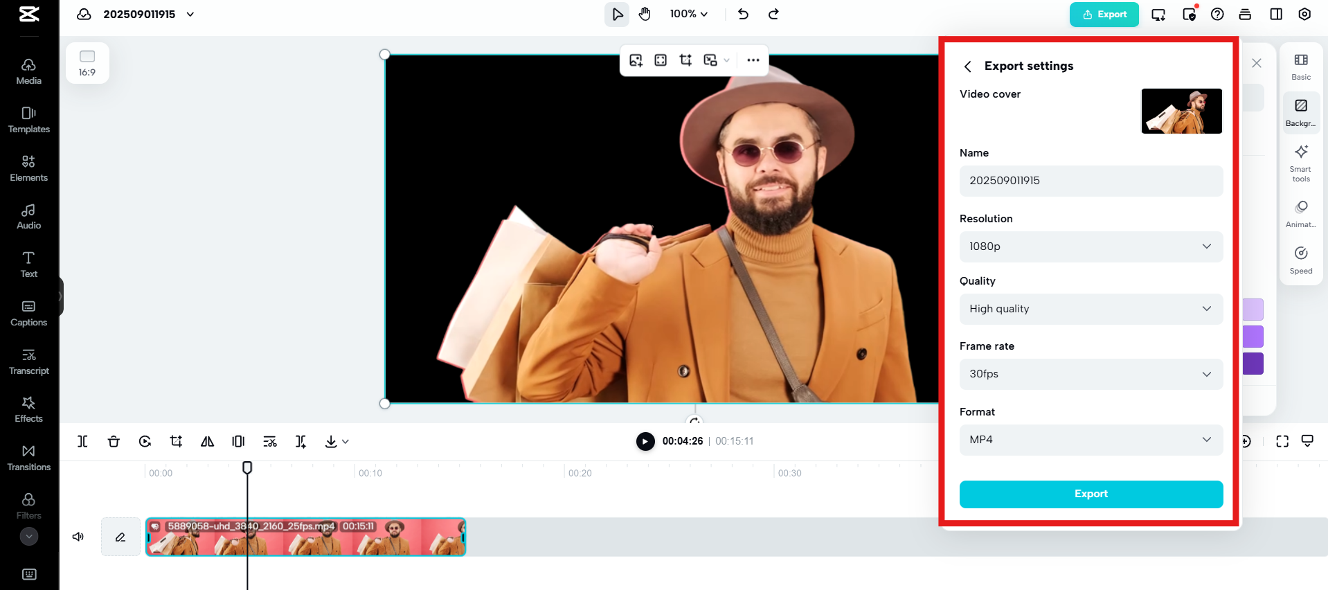Open the Resolution dropdown 1080p
Image resolution: width=1328 pixels, height=590 pixels.
pos(1091,247)
